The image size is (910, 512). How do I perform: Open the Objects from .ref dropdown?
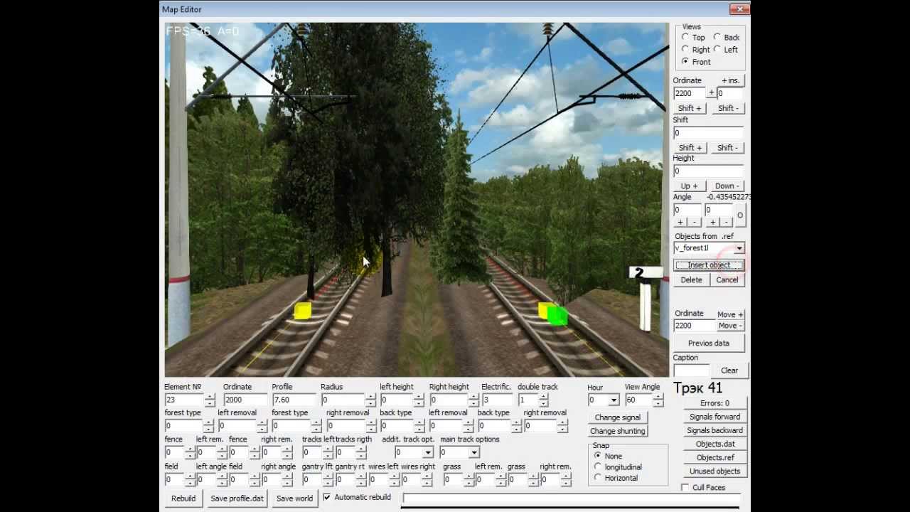[739, 248]
